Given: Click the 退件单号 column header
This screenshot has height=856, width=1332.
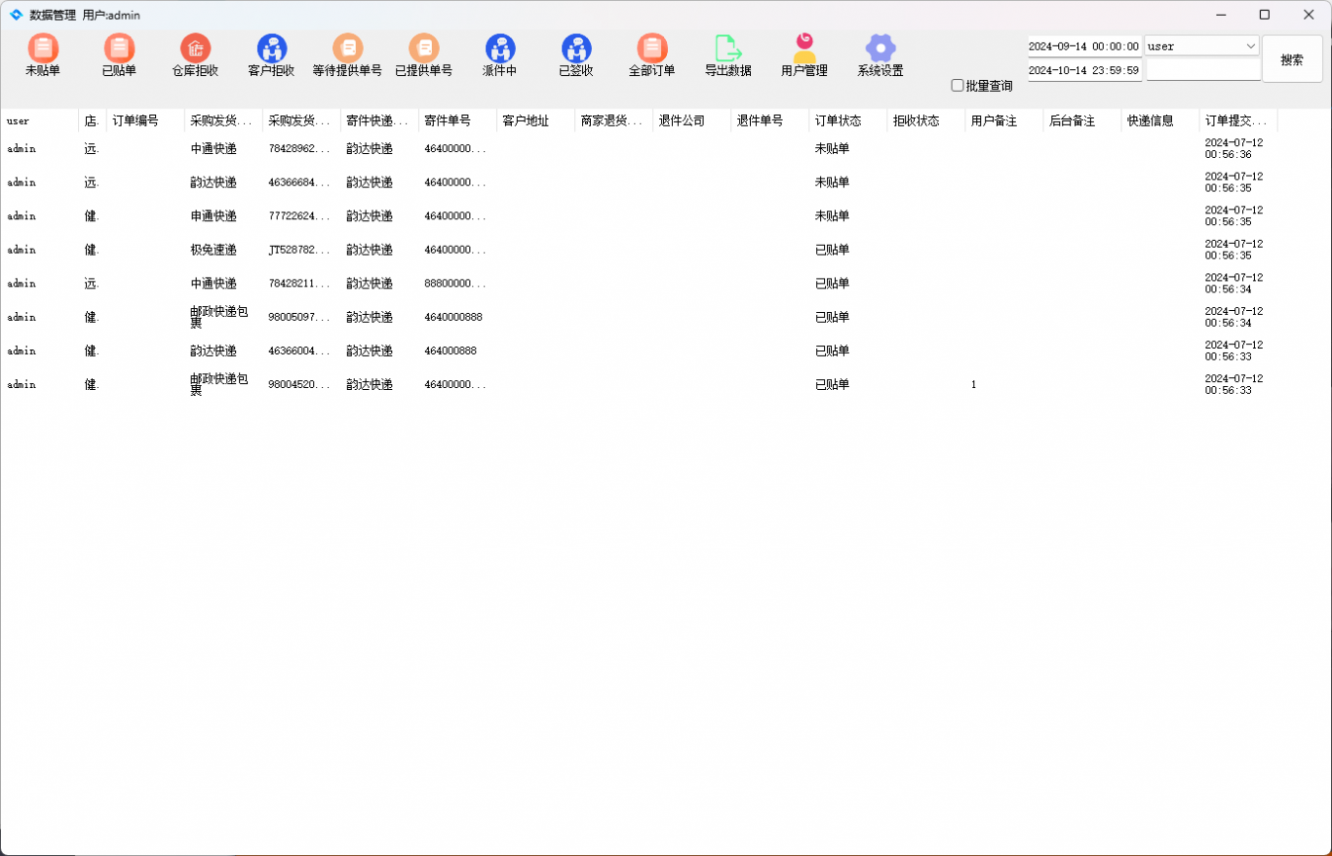Looking at the screenshot, I should (x=769, y=121).
